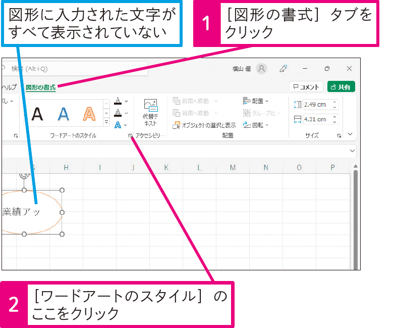The image size is (395, 328).
Task: Click the 業績アッ text in the oval
Action: [21, 212]
